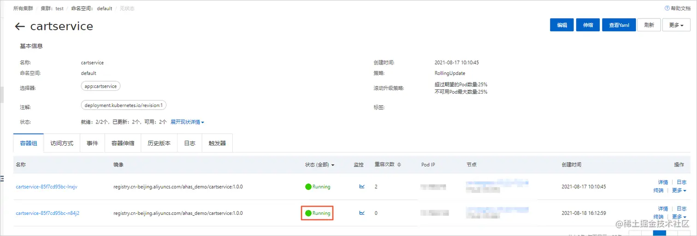Click creation time 2021-08-18 16:12:59
The height and width of the screenshot is (236, 697).
584,213
